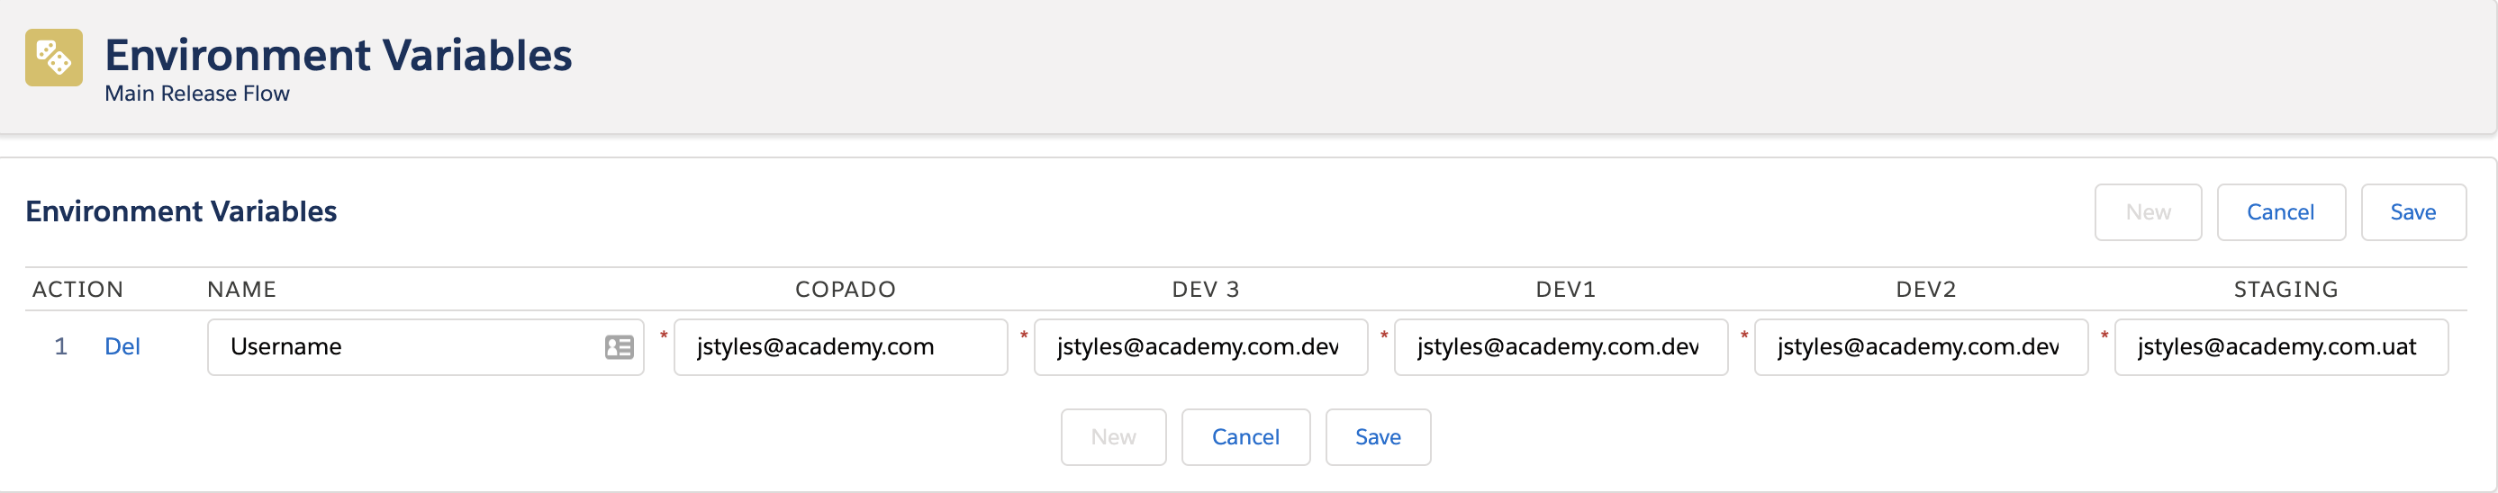
Task: Focus the COPADO value input
Action: coord(841,346)
